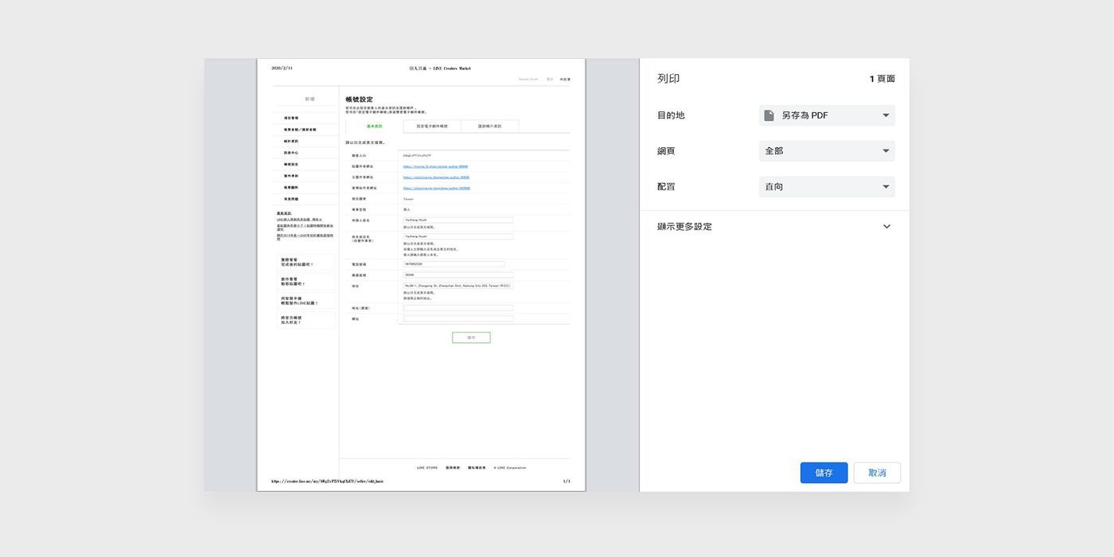Image resolution: width=1114 pixels, height=557 pixels.
Task: Click the Keelung City address field in preview
Action: pyautogui.click(x=458, y=286)
